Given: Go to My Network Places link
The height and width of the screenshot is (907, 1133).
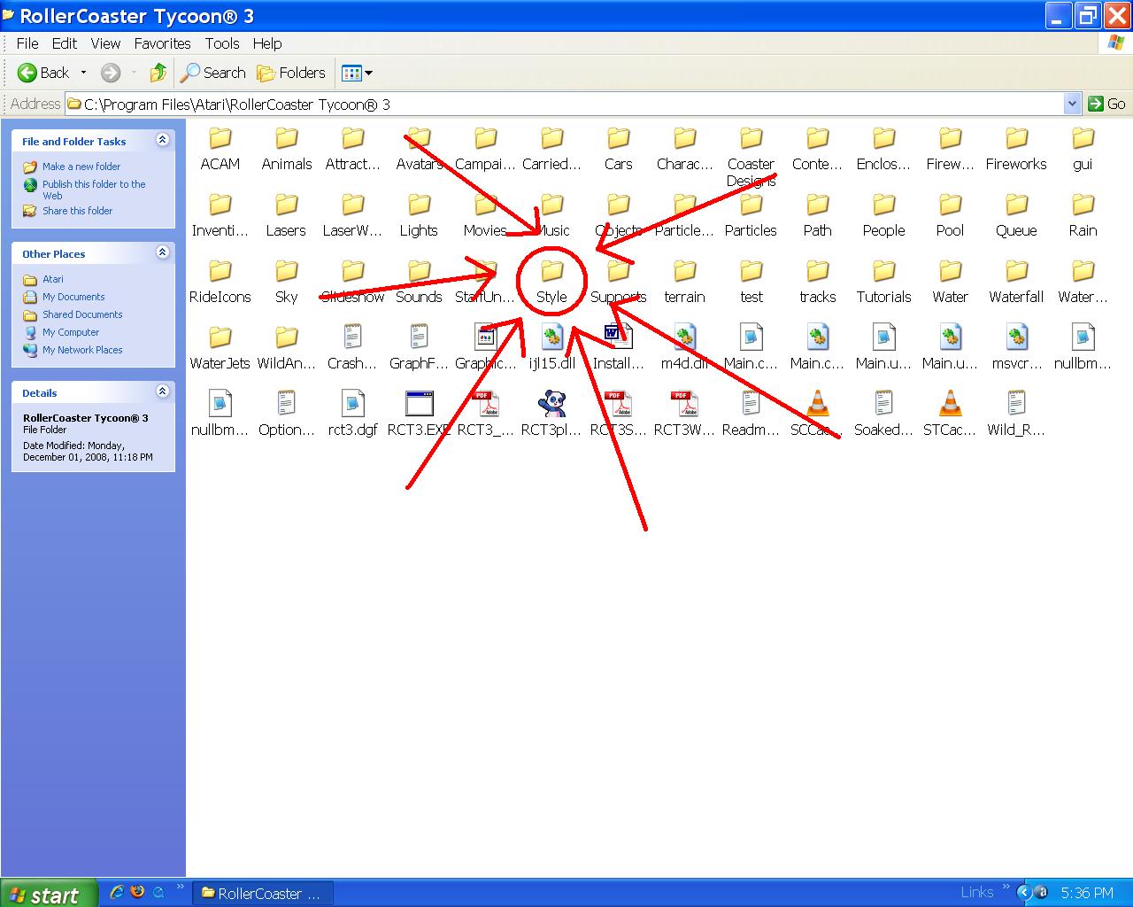Looking at the screenshot, I should pyautogui.click(x=82, y=350).
